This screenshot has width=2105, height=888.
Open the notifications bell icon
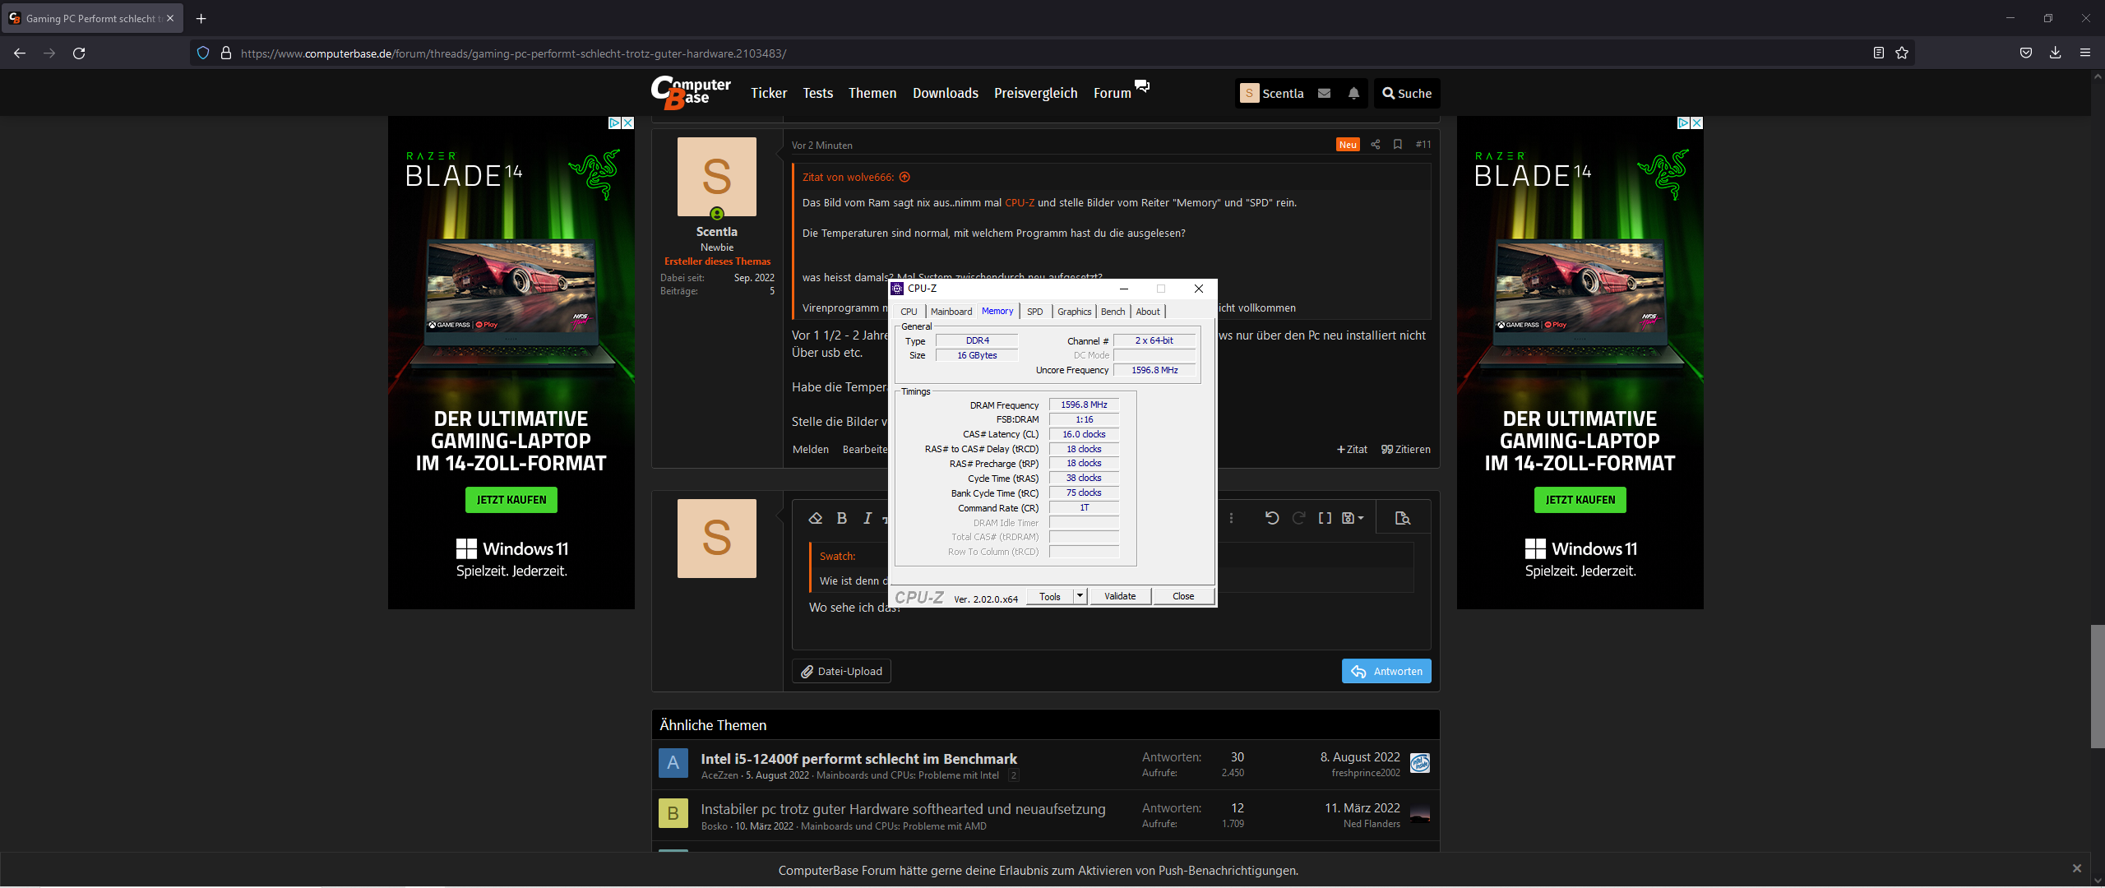pos(1353,94)
